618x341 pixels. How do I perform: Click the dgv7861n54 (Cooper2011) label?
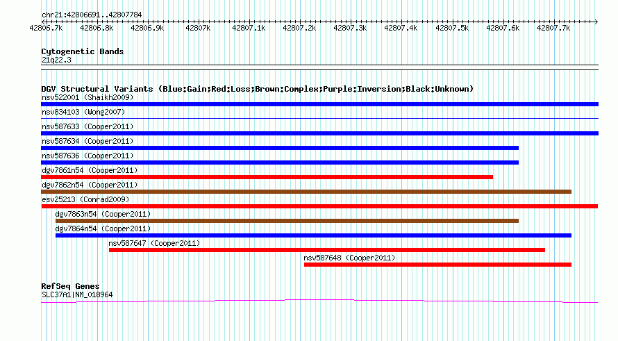90,170
